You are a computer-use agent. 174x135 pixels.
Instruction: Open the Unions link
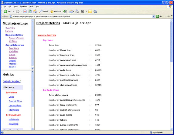[12, 61]
